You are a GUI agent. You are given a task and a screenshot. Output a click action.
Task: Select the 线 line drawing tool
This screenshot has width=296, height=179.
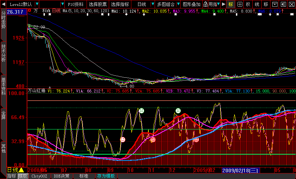(257, 4)
